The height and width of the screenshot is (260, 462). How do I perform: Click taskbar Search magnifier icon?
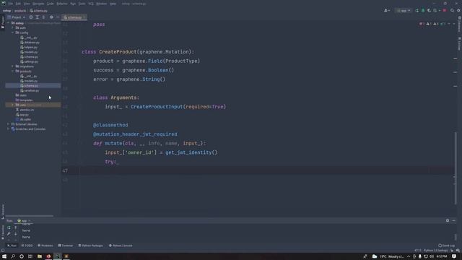pos(13,256)
